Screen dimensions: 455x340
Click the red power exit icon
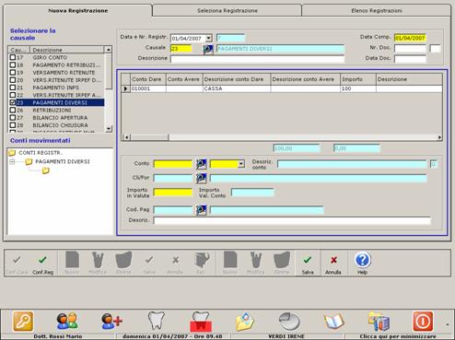423,322
